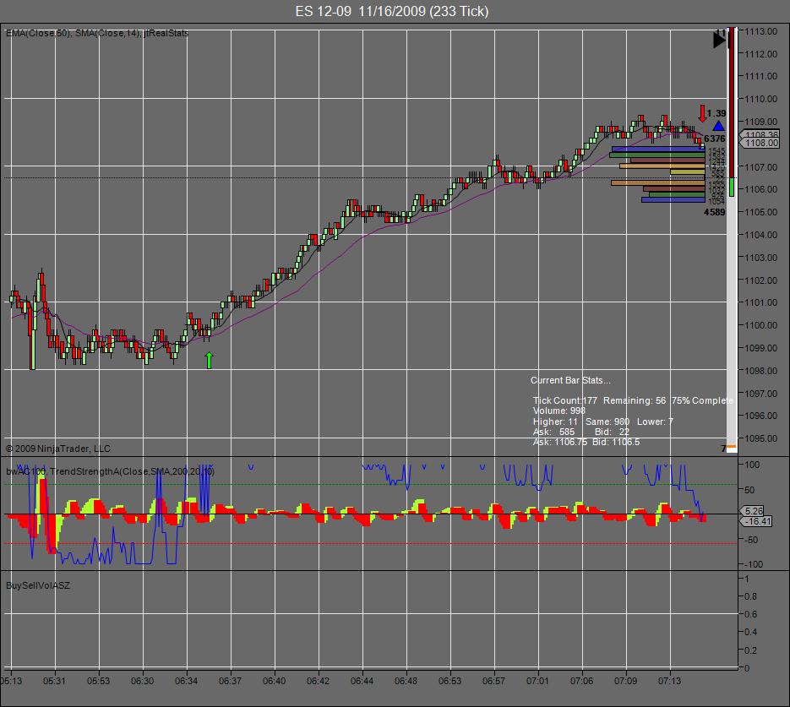Click the 1095.00 price axis label
Image resolution: width=790 pixels, height=707 pixels.
(760, 438)
